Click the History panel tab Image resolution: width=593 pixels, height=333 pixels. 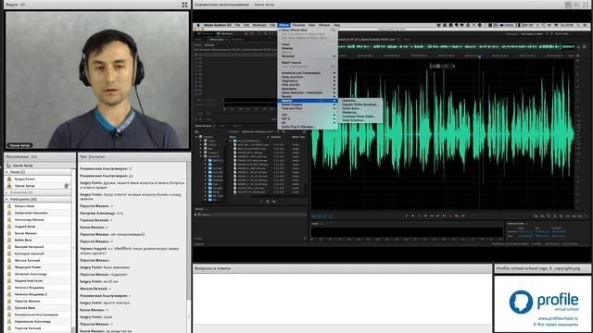click(199, 209)
